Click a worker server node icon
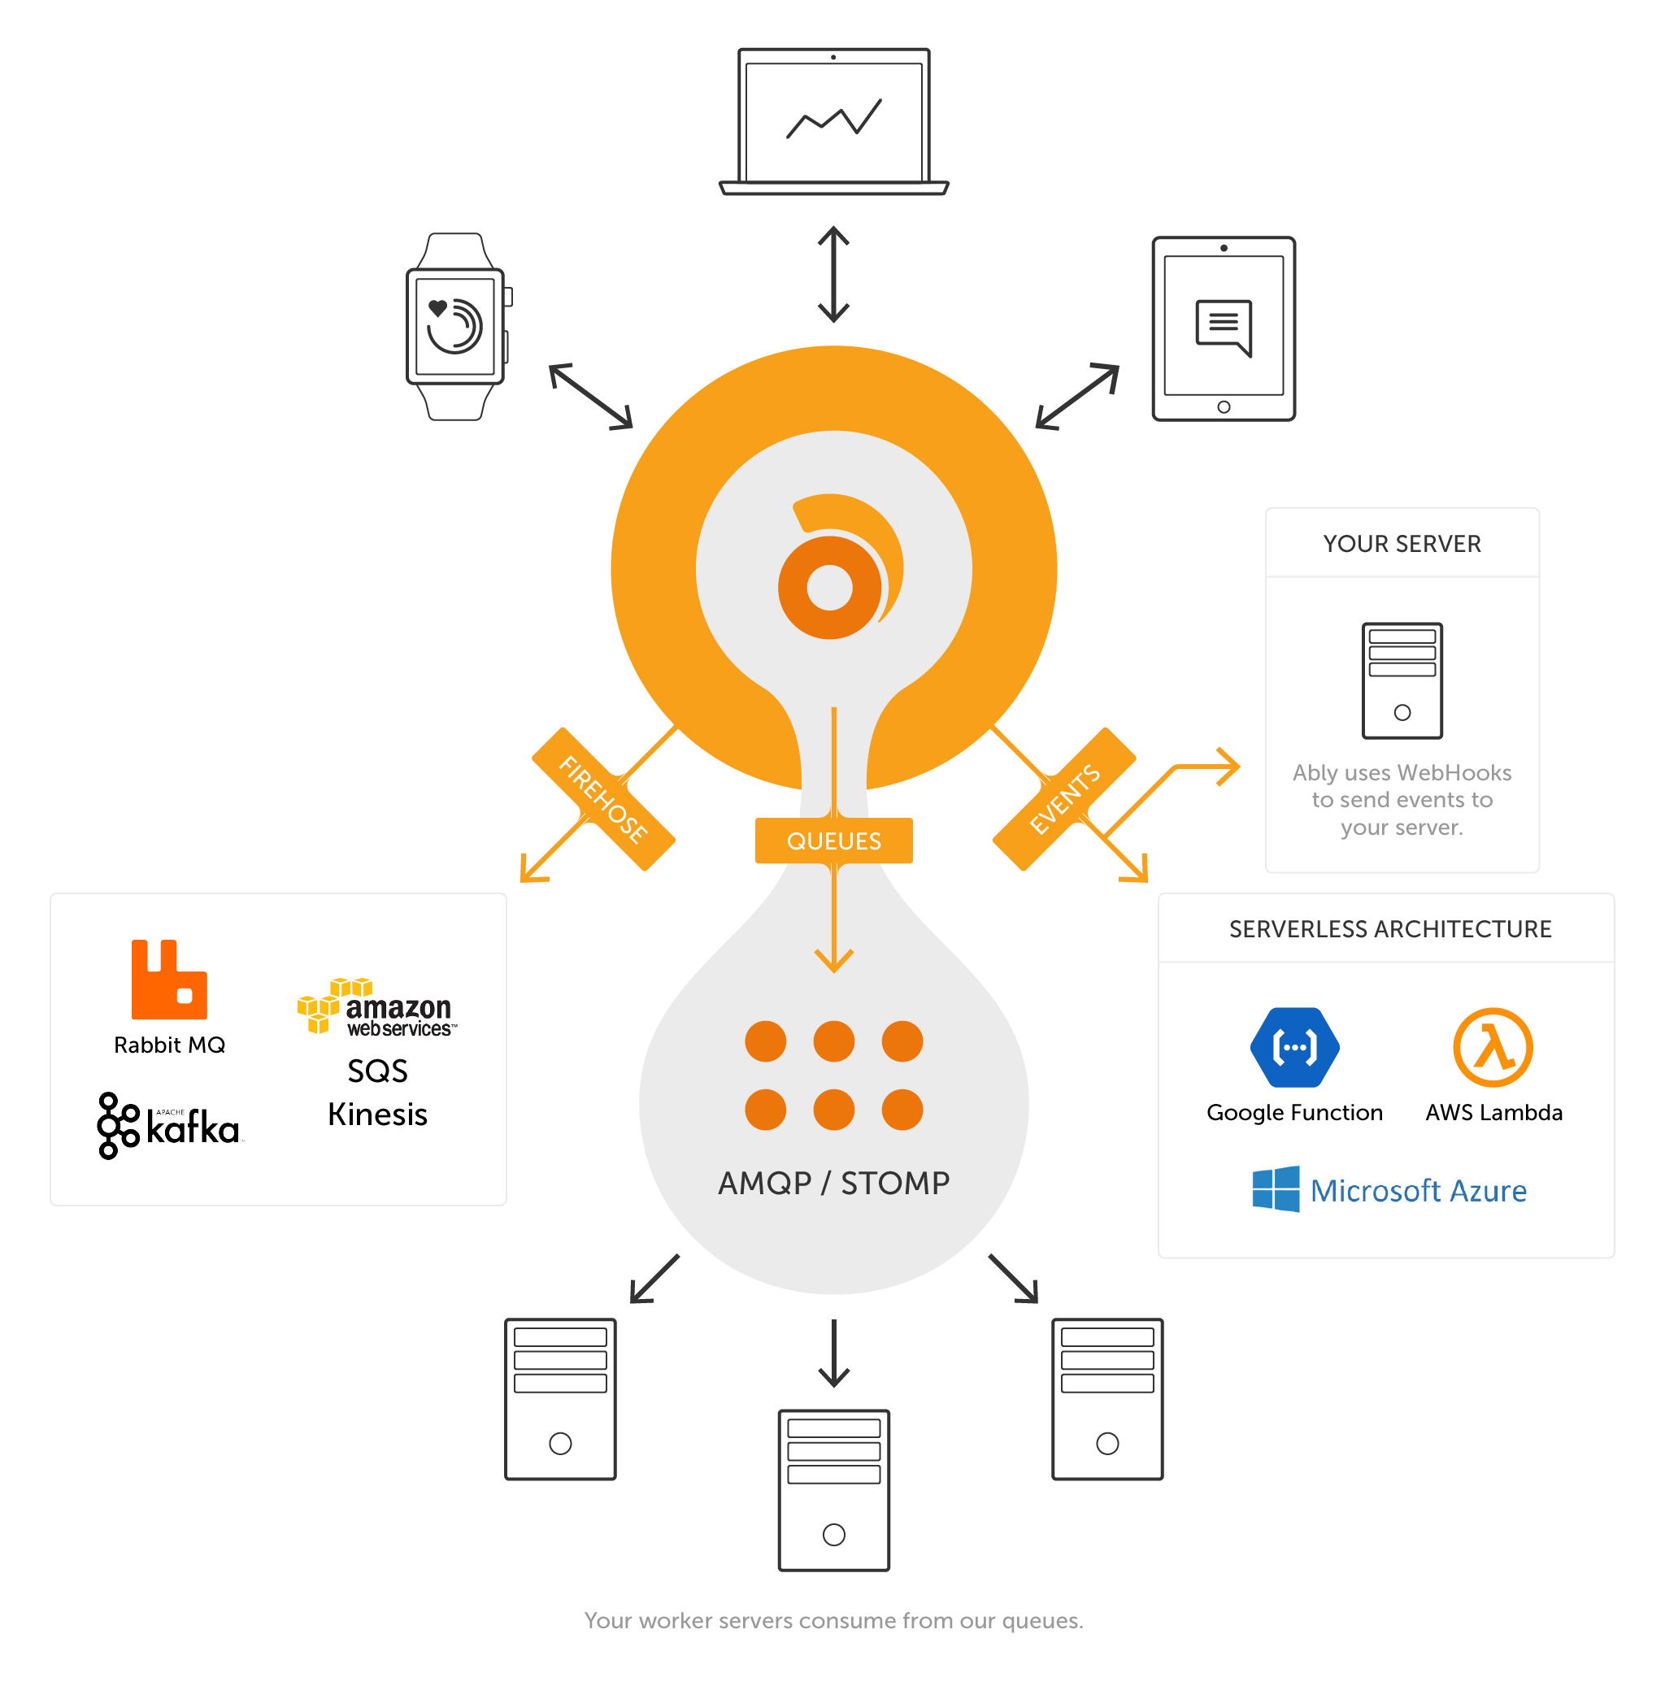The image size is (1665, 1686). pyautogui.click(x=832, y=1494)
